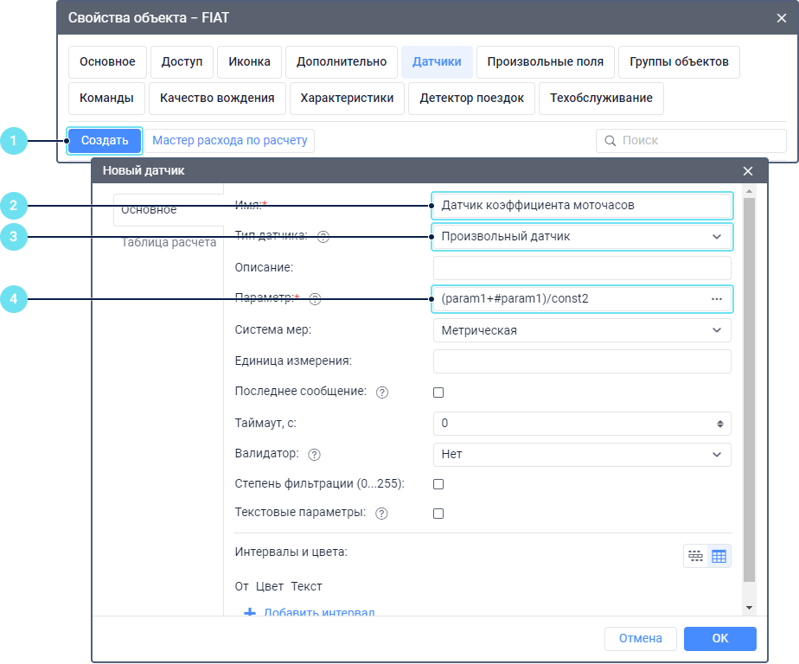The height and width of the screenshot is (664, 799).
Task: Click help icon next to Последнее сообщение
Action: 381,393
